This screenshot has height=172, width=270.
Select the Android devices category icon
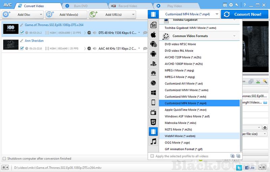[x=153, y=54]
